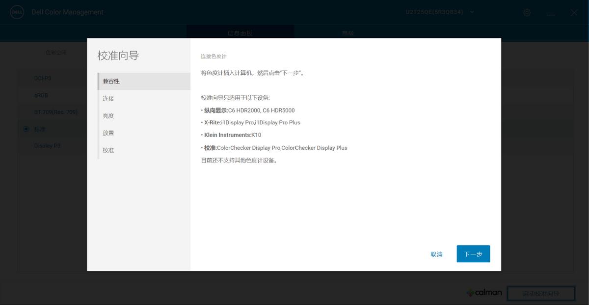Open the U2725QE monitor selection dropdown
This screenshot has width=589, height=305.
[x=440, y=12]
